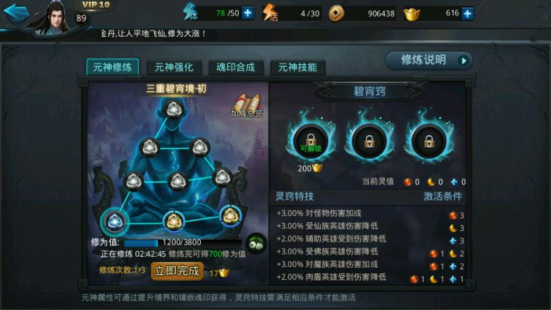Select the golden bottom-center soul node
This screenshot has height=310, width=551.
(x=173, y=221)
